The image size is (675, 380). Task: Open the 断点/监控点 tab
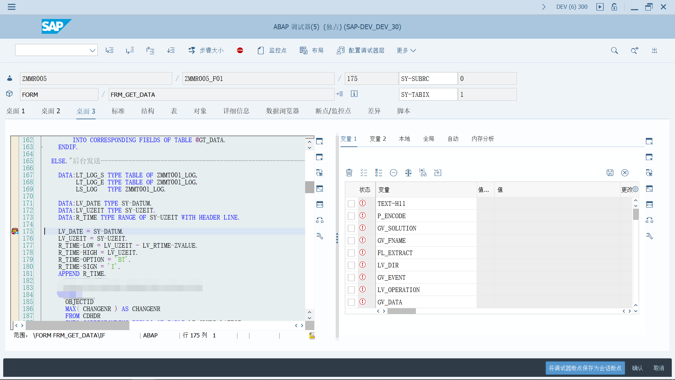pos(333,111)
